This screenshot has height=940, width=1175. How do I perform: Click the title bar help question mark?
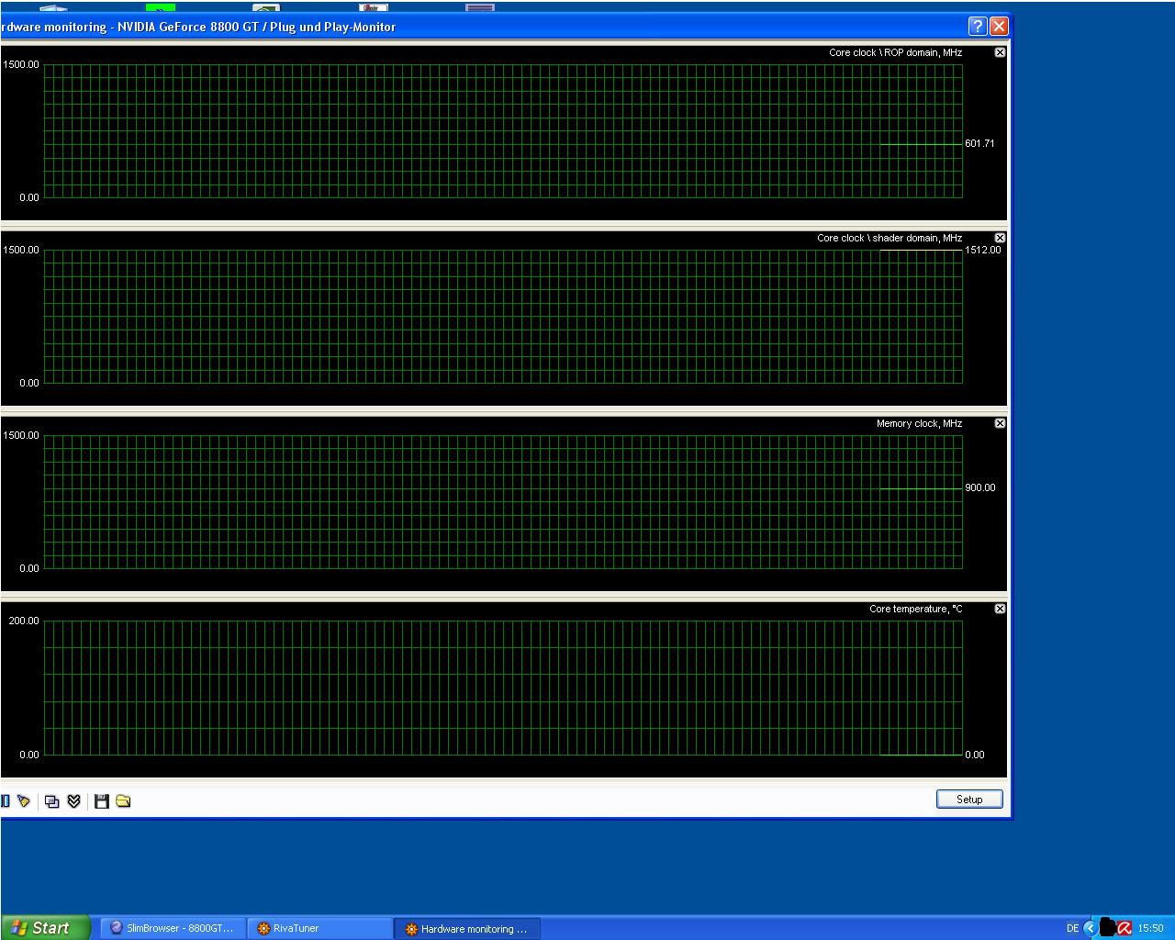click(978, 26)
